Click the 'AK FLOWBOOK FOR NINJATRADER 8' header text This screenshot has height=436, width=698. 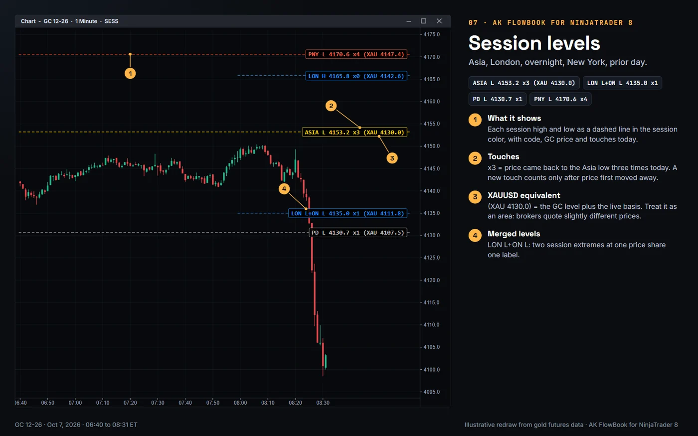(563, 22)
